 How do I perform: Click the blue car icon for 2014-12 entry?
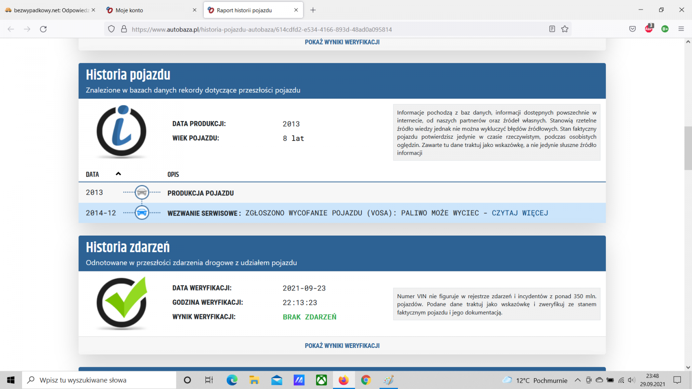(x=142, y=213)
